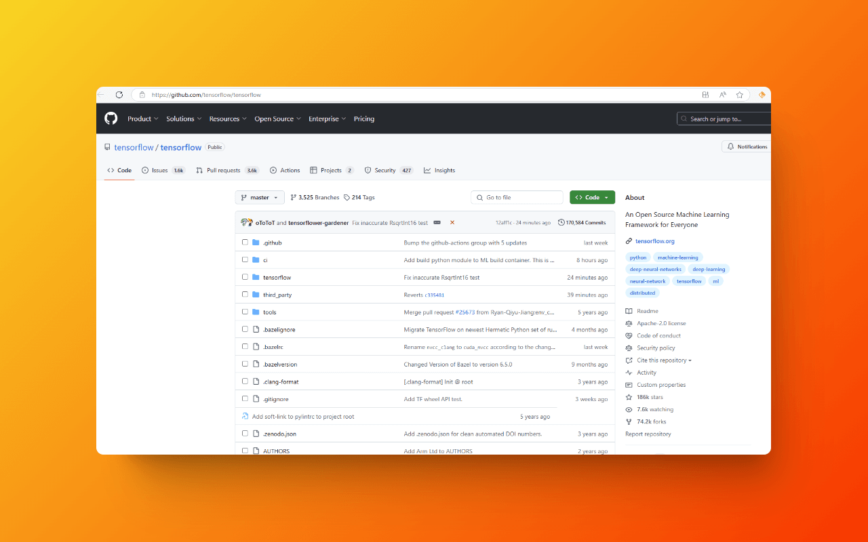Screen dimensions: 868x542
Task: Open the Enterprise dropdown menu
Action: 328,119
